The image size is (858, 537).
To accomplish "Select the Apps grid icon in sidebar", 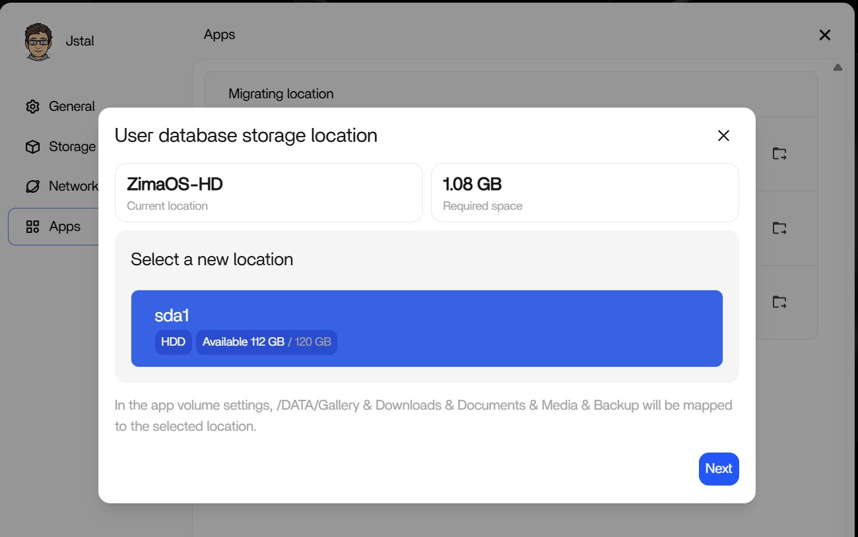I will click(x=32, y=227).
